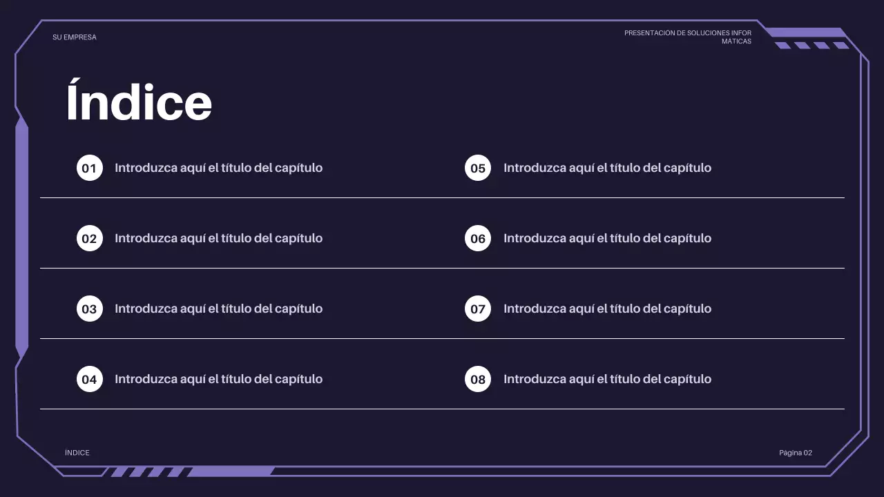Select chapter title text next to 05
This screenshot has width=884, height=497.
click(x=607, y=168)
